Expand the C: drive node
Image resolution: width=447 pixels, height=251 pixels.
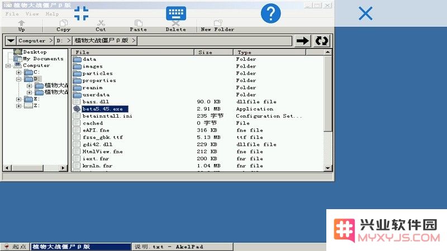(x=18, y=73)
